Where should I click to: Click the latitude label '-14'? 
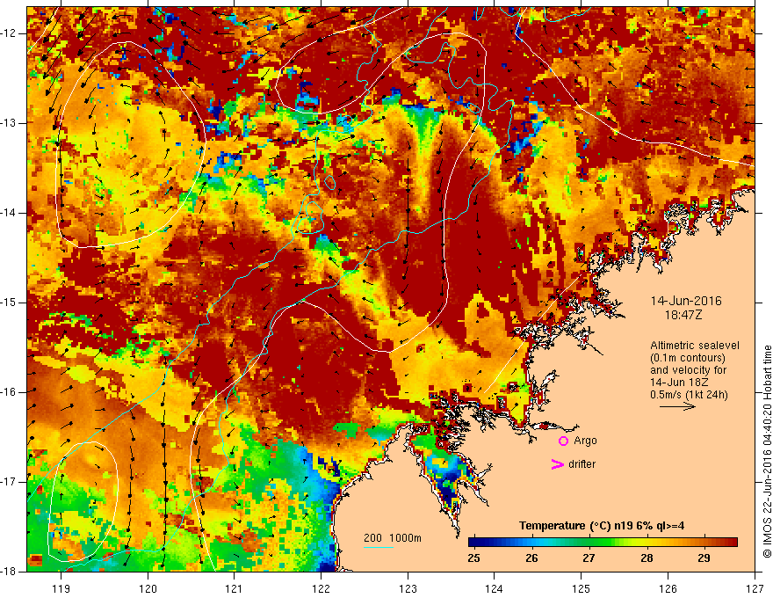click(x=9, y=213)
